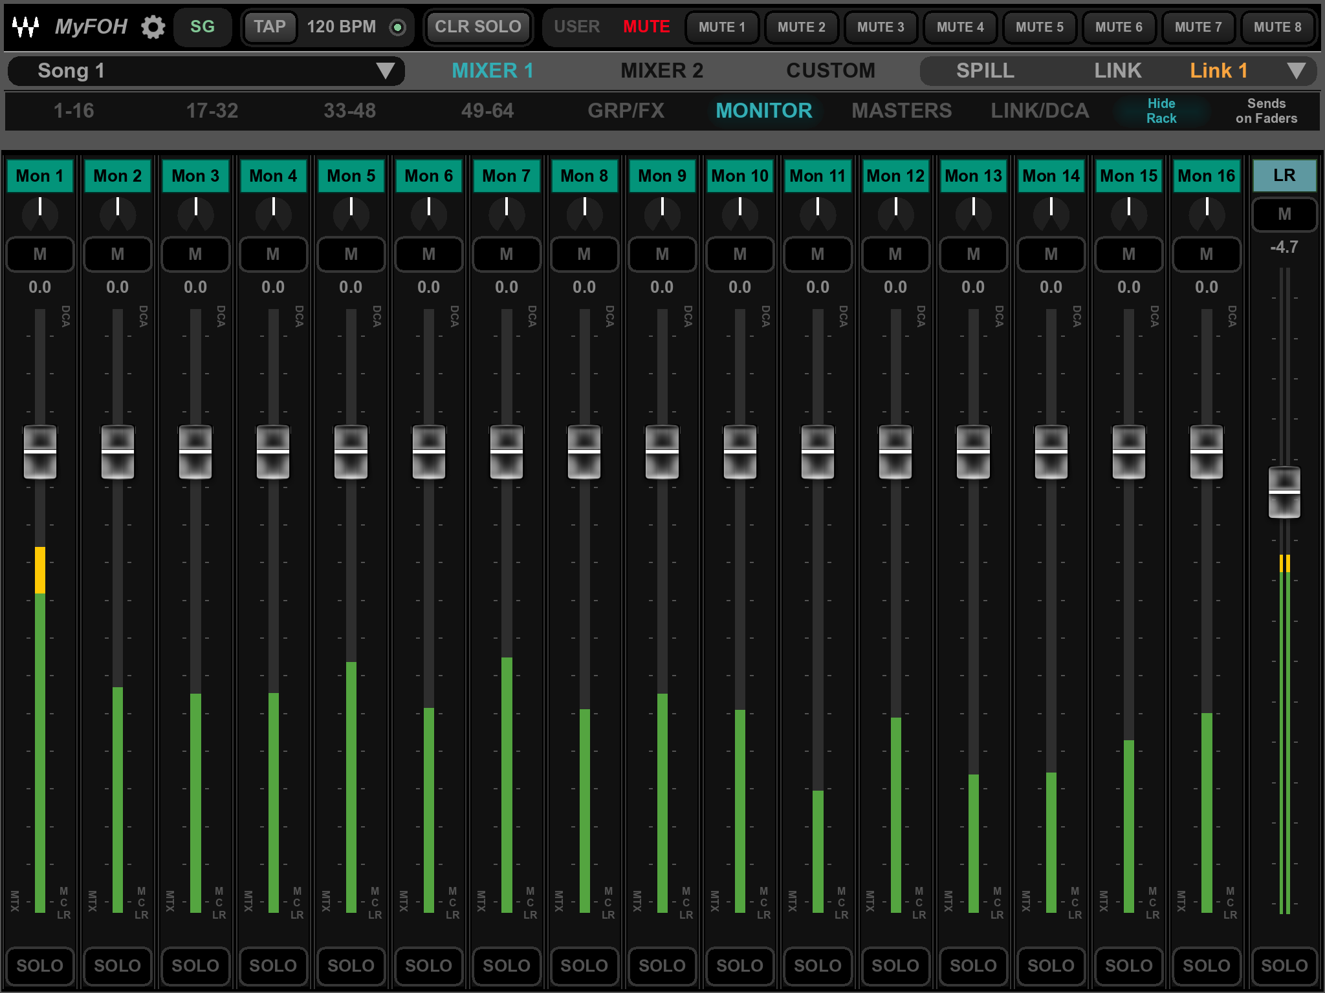Screen dimensions: 1325x993
Task: Click the Mon 5 channel name label
Action: [351, 176]
